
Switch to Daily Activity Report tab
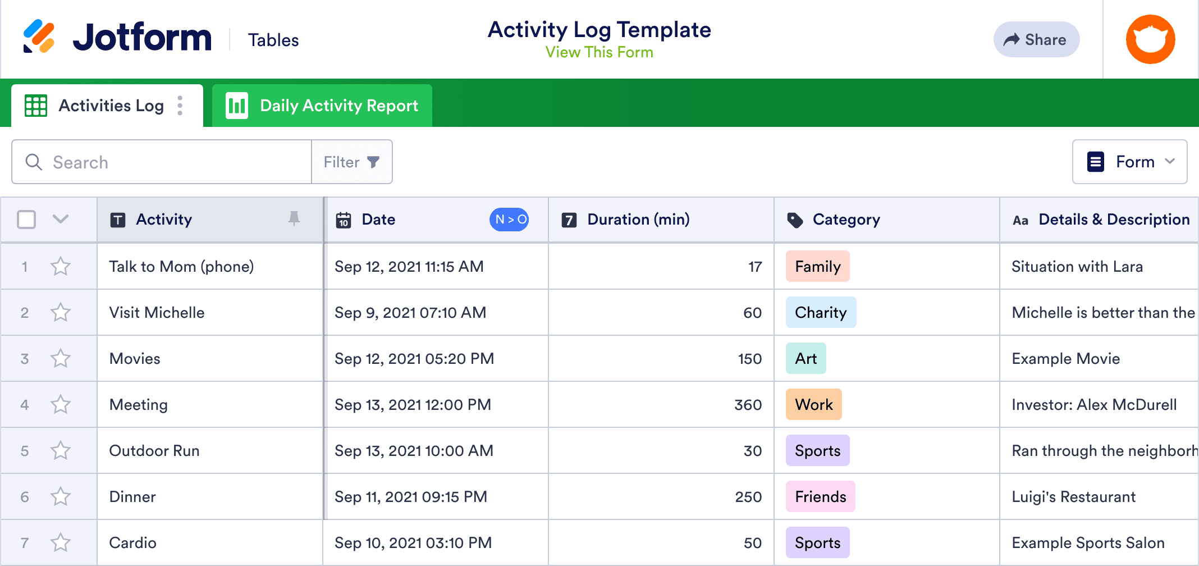[x=322, y=106]
